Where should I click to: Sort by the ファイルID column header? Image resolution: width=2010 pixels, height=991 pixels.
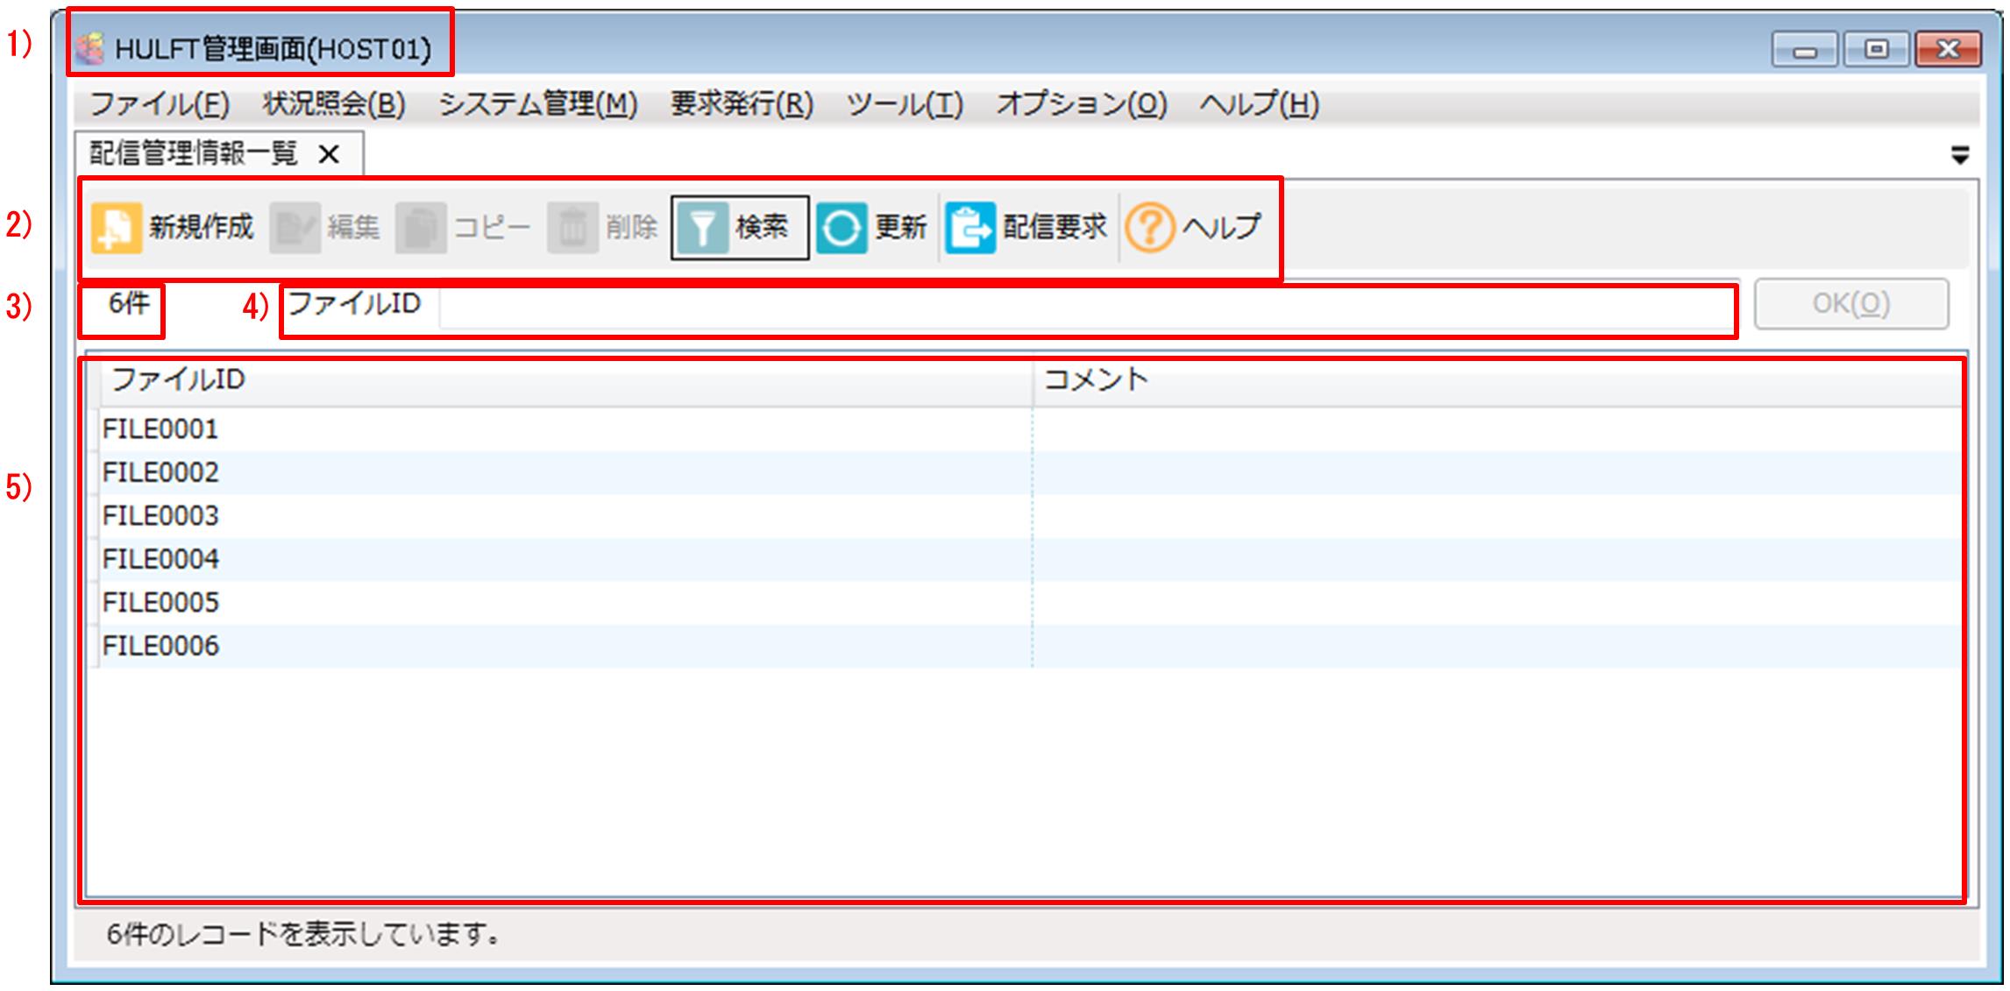[566, 380]
